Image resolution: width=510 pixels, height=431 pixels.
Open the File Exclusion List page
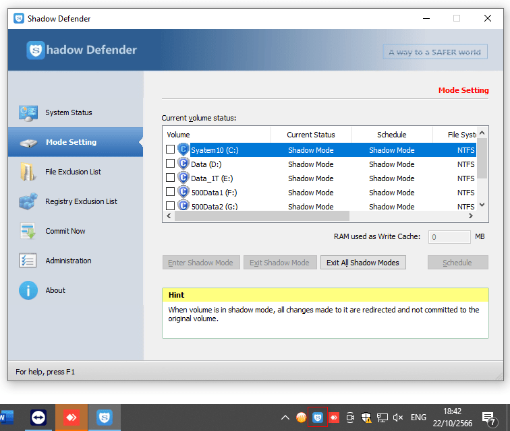(x=76, y=172)
